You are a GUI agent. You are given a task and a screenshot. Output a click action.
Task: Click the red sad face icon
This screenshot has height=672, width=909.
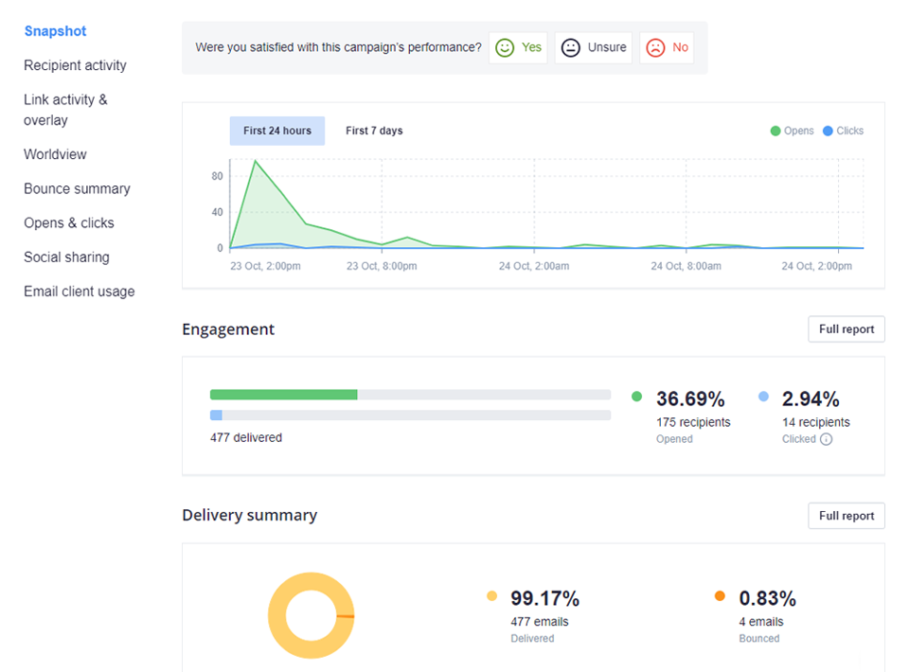tap(655, 47)
